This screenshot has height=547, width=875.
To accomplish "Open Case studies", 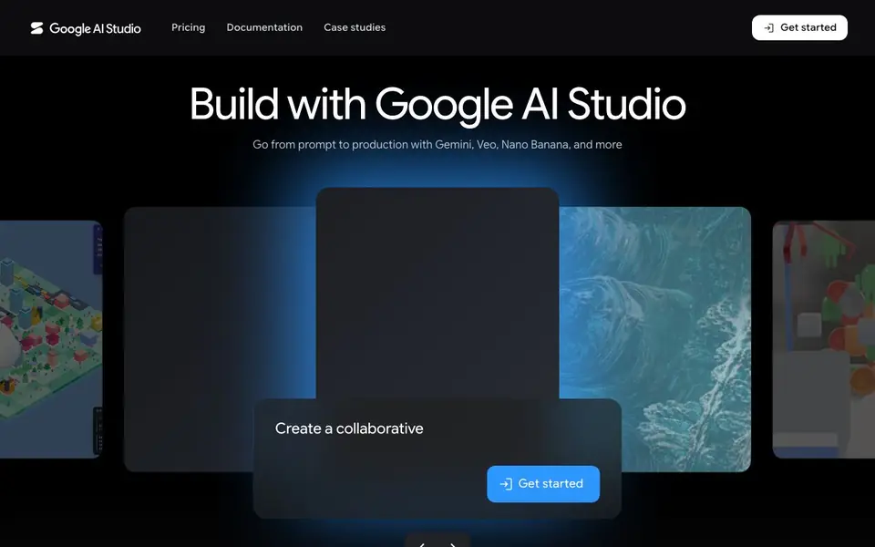I will point(355,27).
